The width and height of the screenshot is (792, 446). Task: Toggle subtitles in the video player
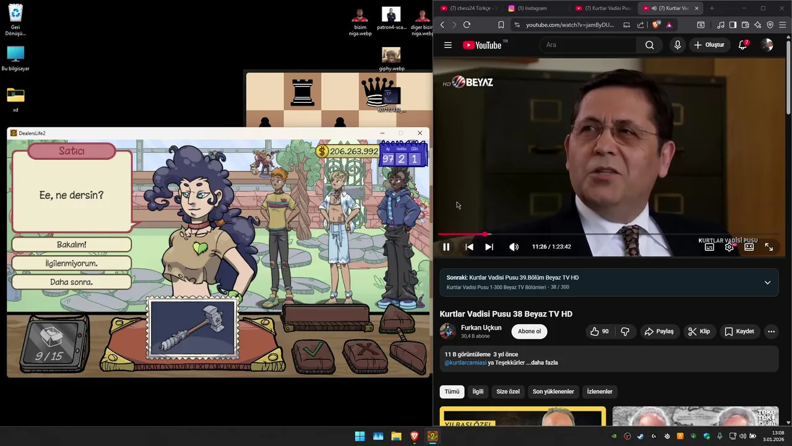(709, 247)
